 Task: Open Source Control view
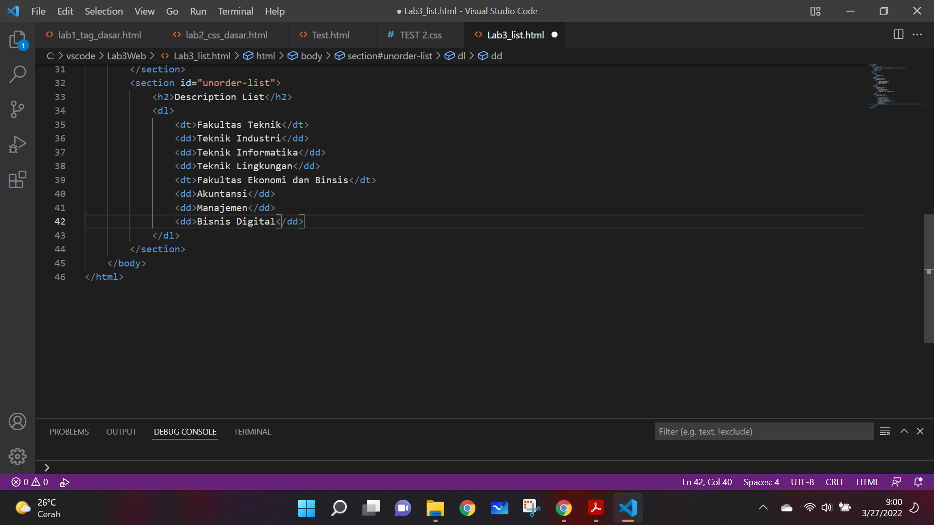18,109
